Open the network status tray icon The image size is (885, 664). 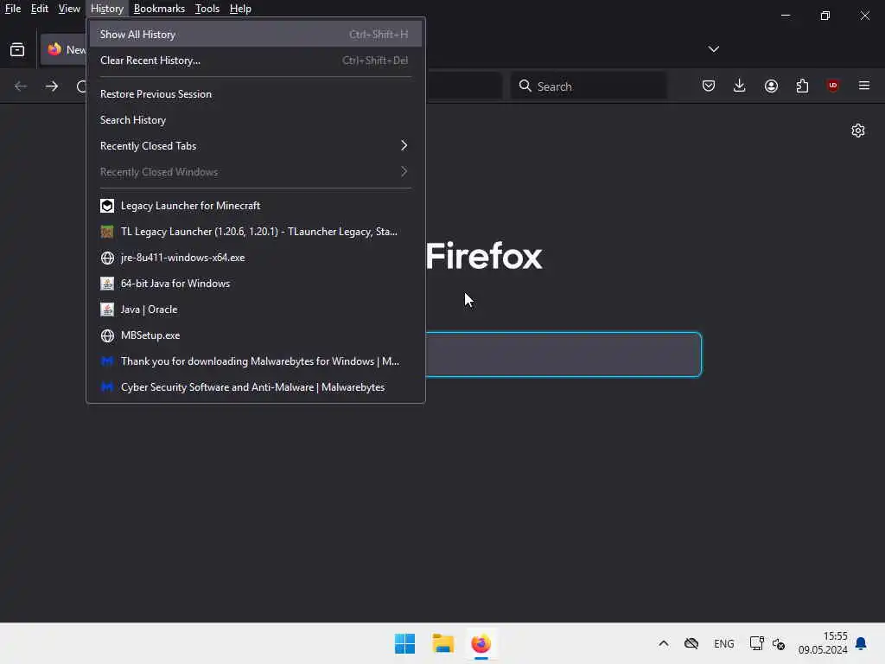[x=756, y=643]
